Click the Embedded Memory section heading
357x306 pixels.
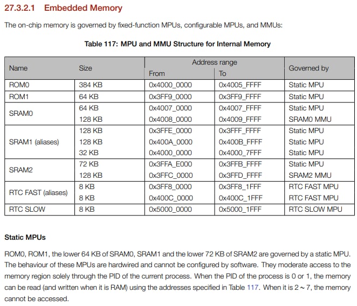click(x=83, y=8)
